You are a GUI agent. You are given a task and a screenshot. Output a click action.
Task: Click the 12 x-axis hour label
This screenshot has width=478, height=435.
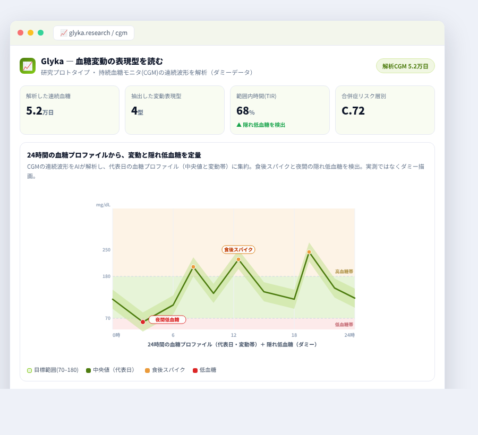234,335
